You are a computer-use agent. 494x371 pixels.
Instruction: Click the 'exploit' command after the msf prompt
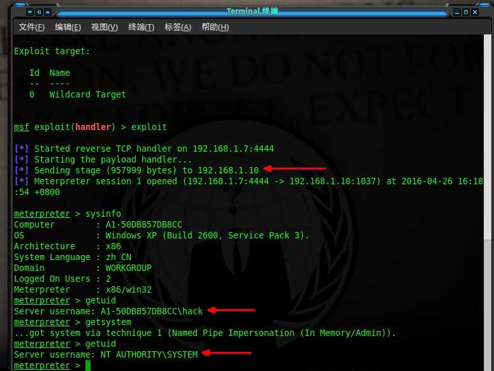point(149,127)
